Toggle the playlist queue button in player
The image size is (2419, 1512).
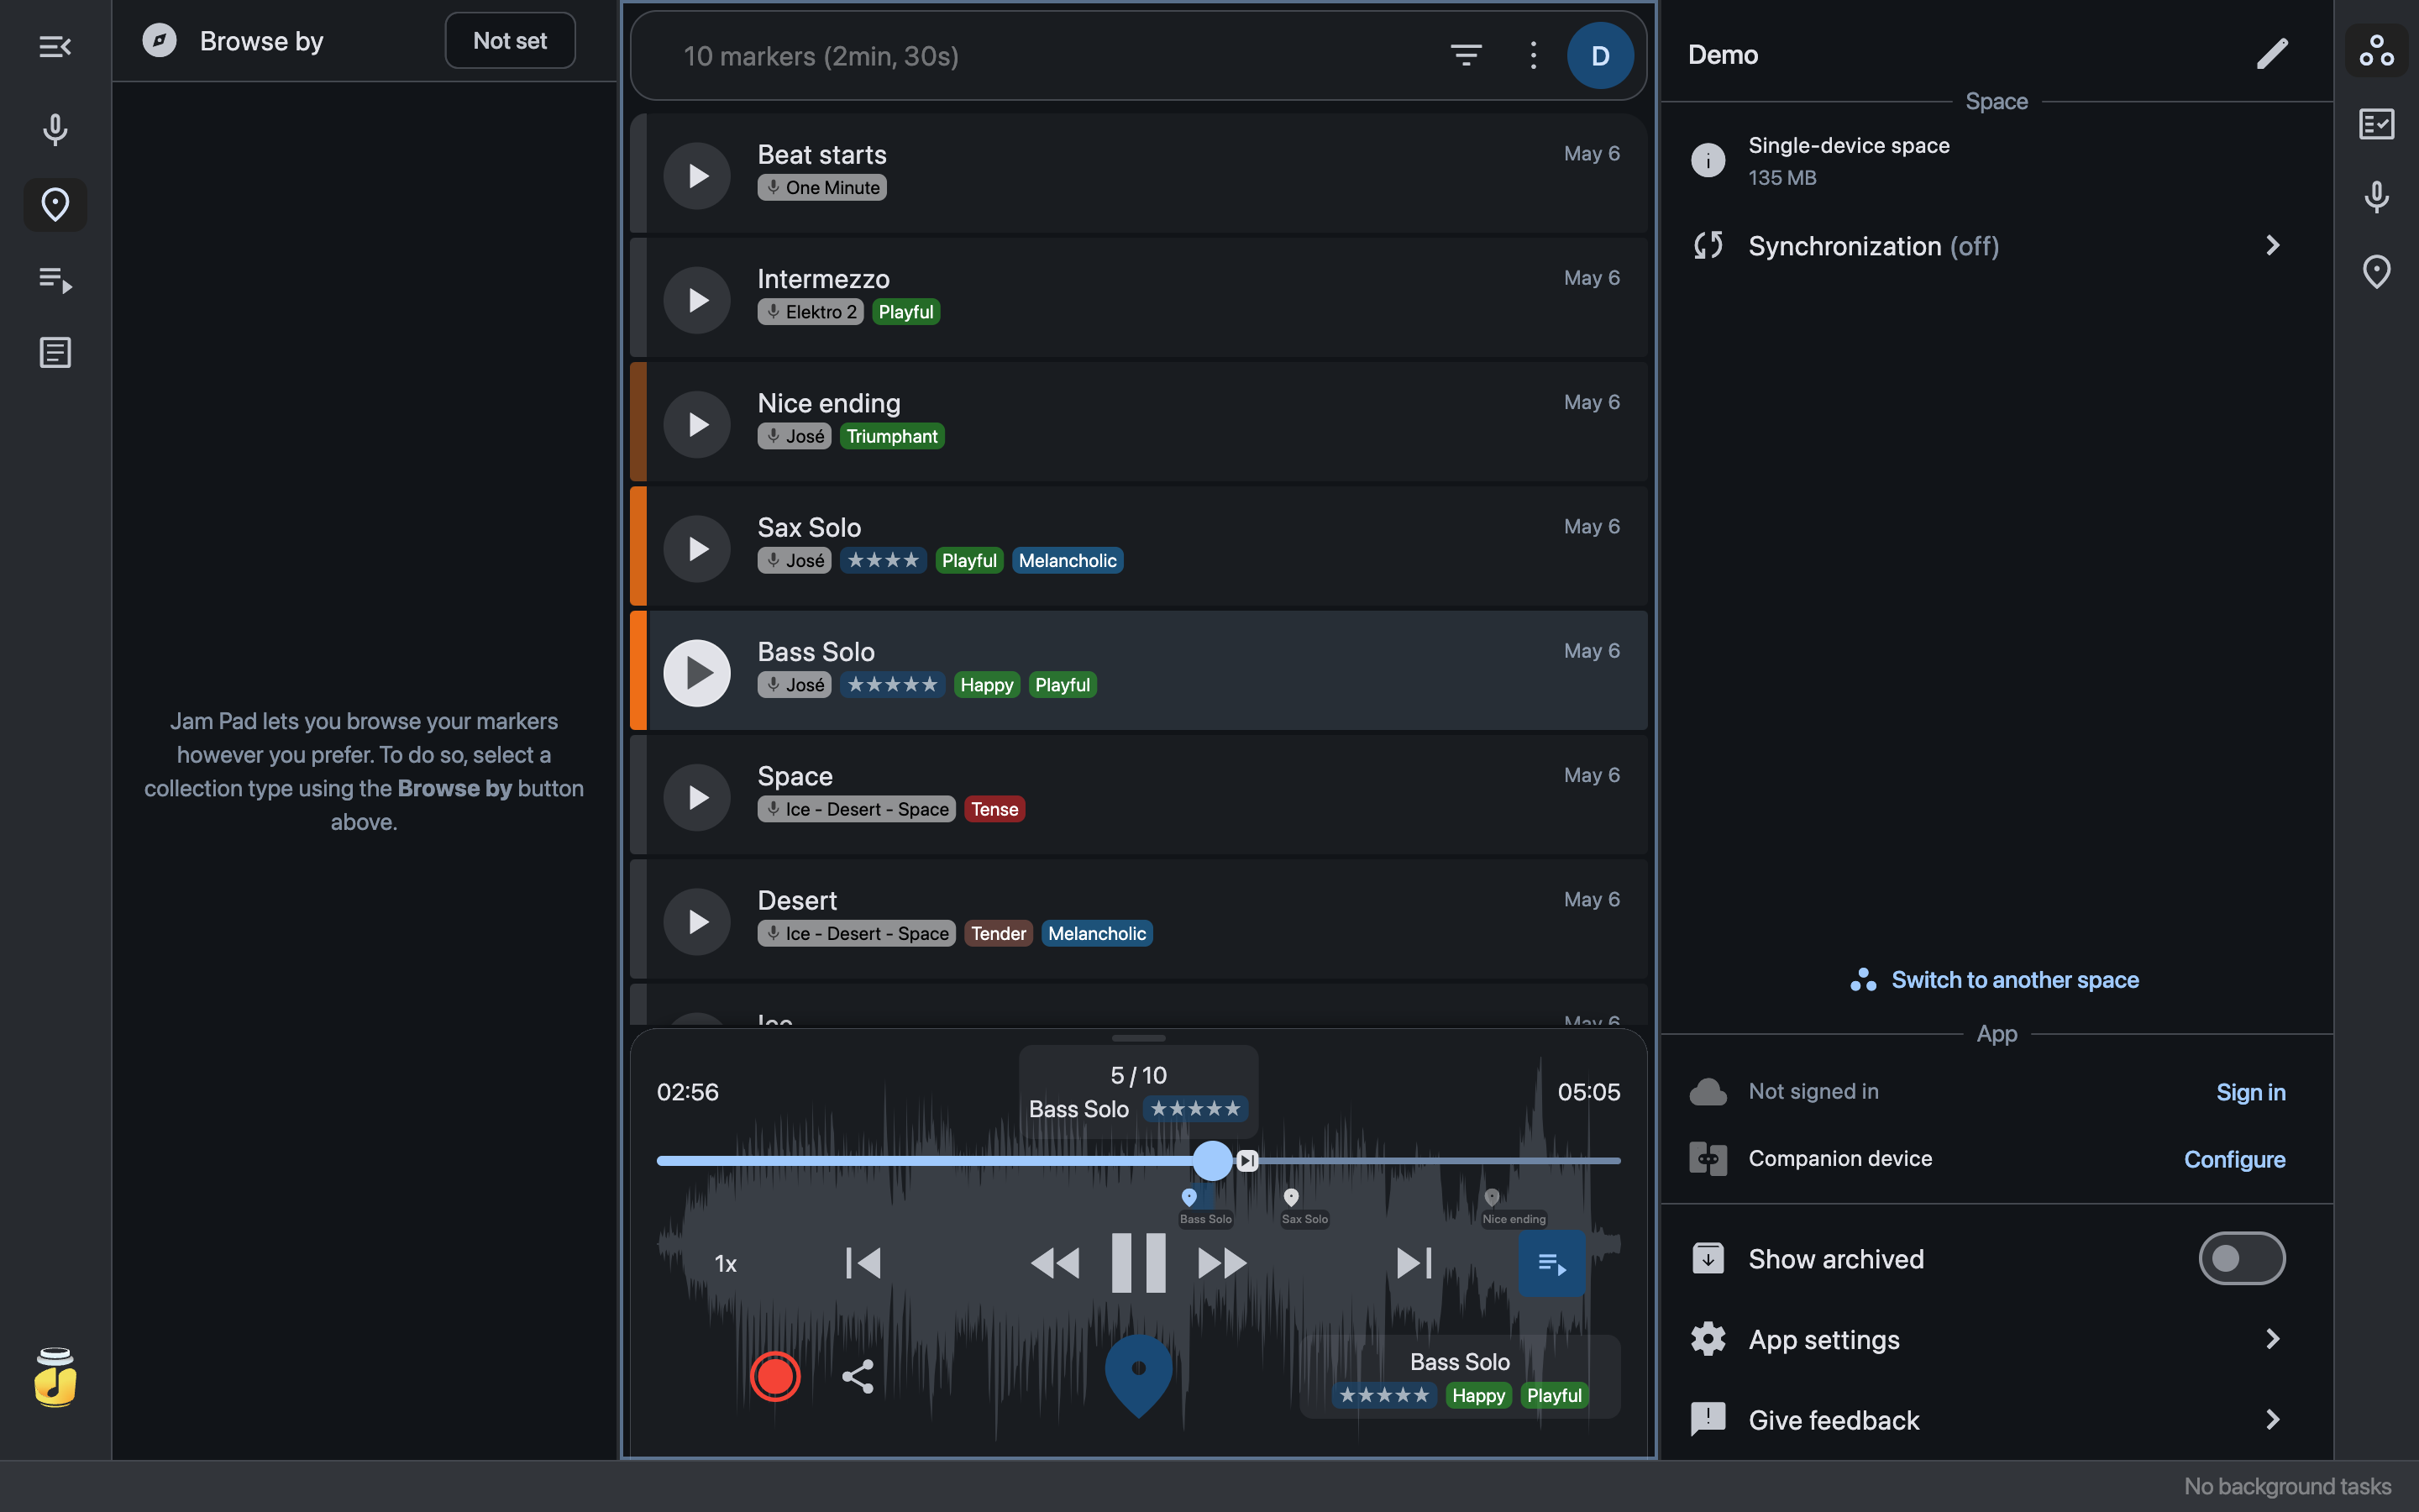(1551, 1264)
